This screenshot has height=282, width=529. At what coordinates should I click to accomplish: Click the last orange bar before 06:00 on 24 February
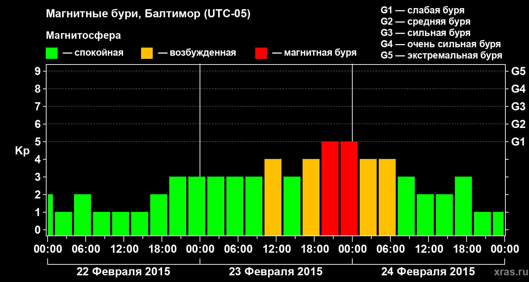tap(387, 197)
